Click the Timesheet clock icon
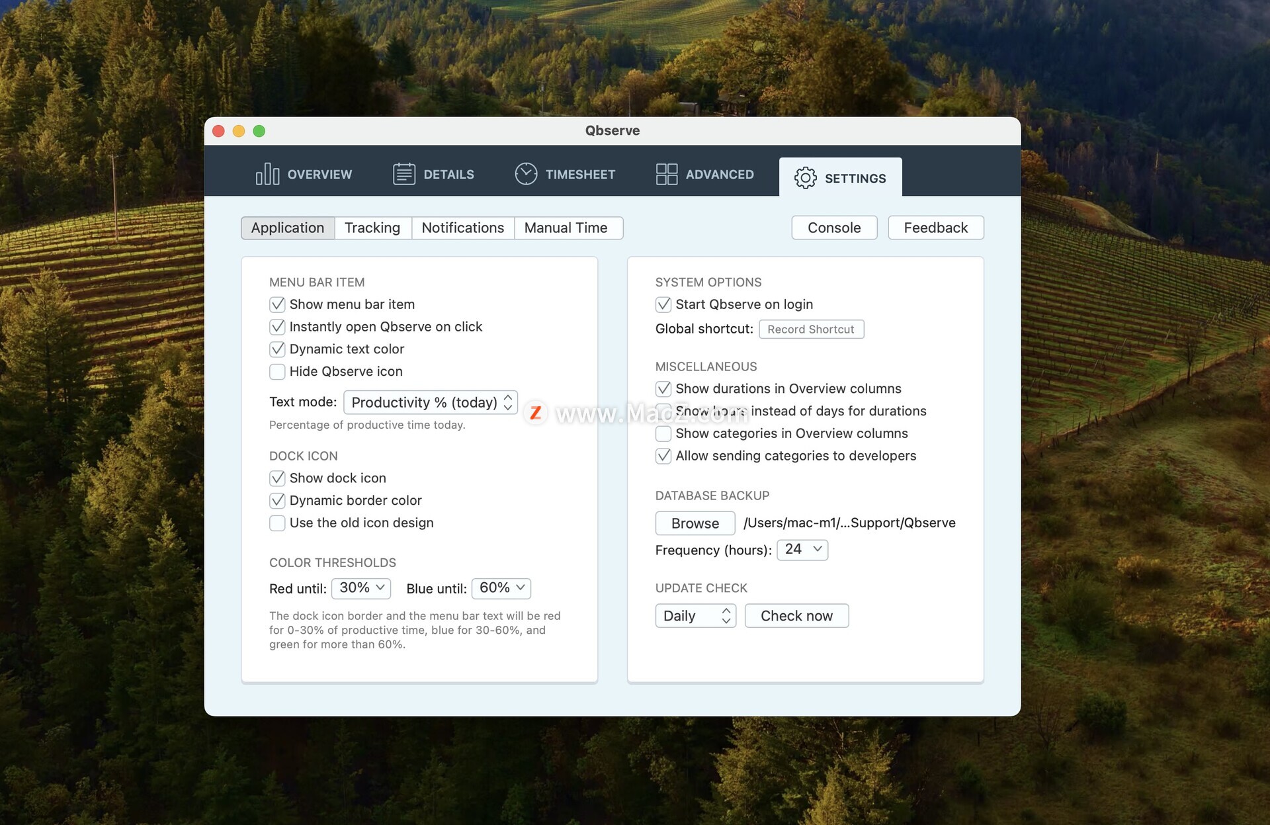The width and height of the screenshot is (1270, 825). (x=526, y=174)
